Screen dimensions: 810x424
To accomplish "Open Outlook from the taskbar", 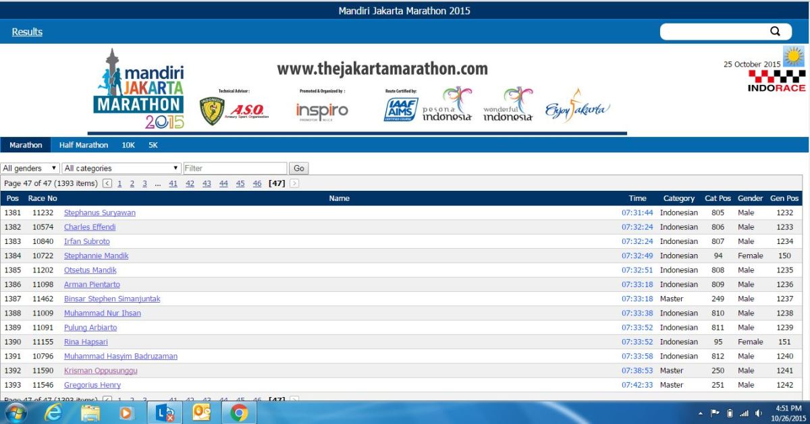I will click(202, 413).
